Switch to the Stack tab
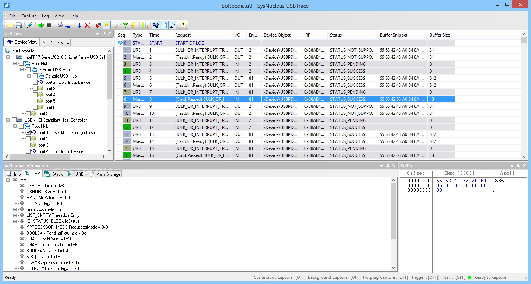This screenshot has width=531, height=284. (x=53, y=174)
